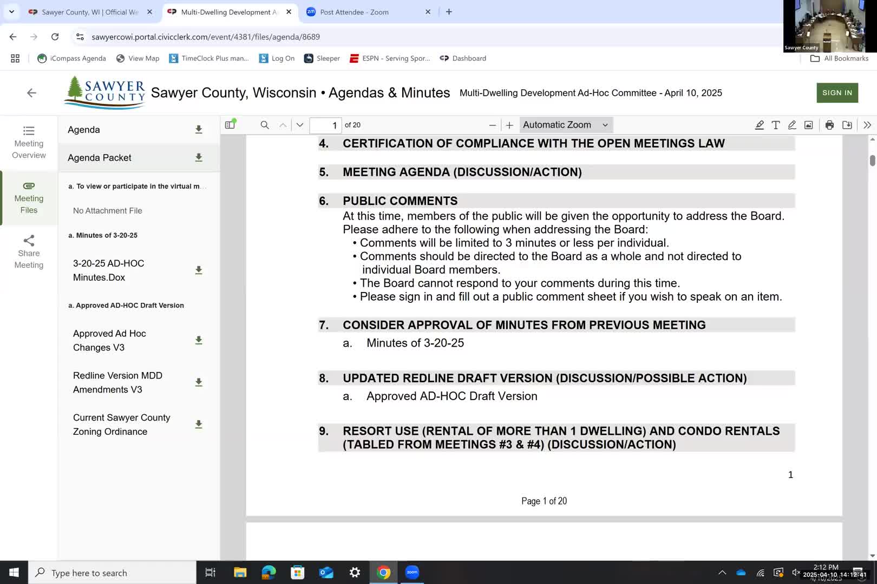Insert an image annotation in the PDF

click(x=808, y=125)
